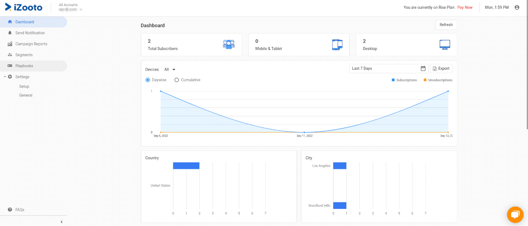Viewport: 528px width, 226px height.
Task: Select the Cumulative radio option
Action: coord(177,80)
